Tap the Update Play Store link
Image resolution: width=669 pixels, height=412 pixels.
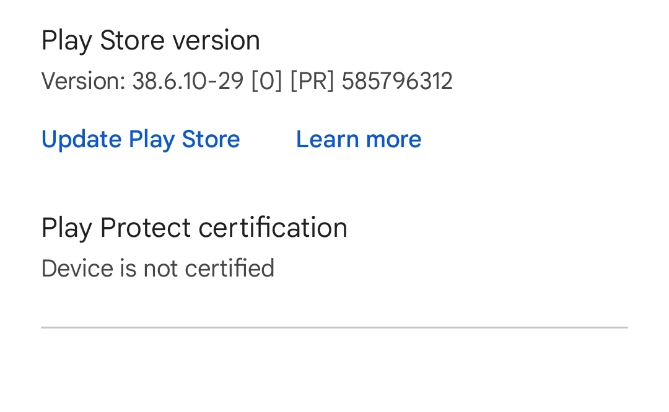click(x=141, y=139)
